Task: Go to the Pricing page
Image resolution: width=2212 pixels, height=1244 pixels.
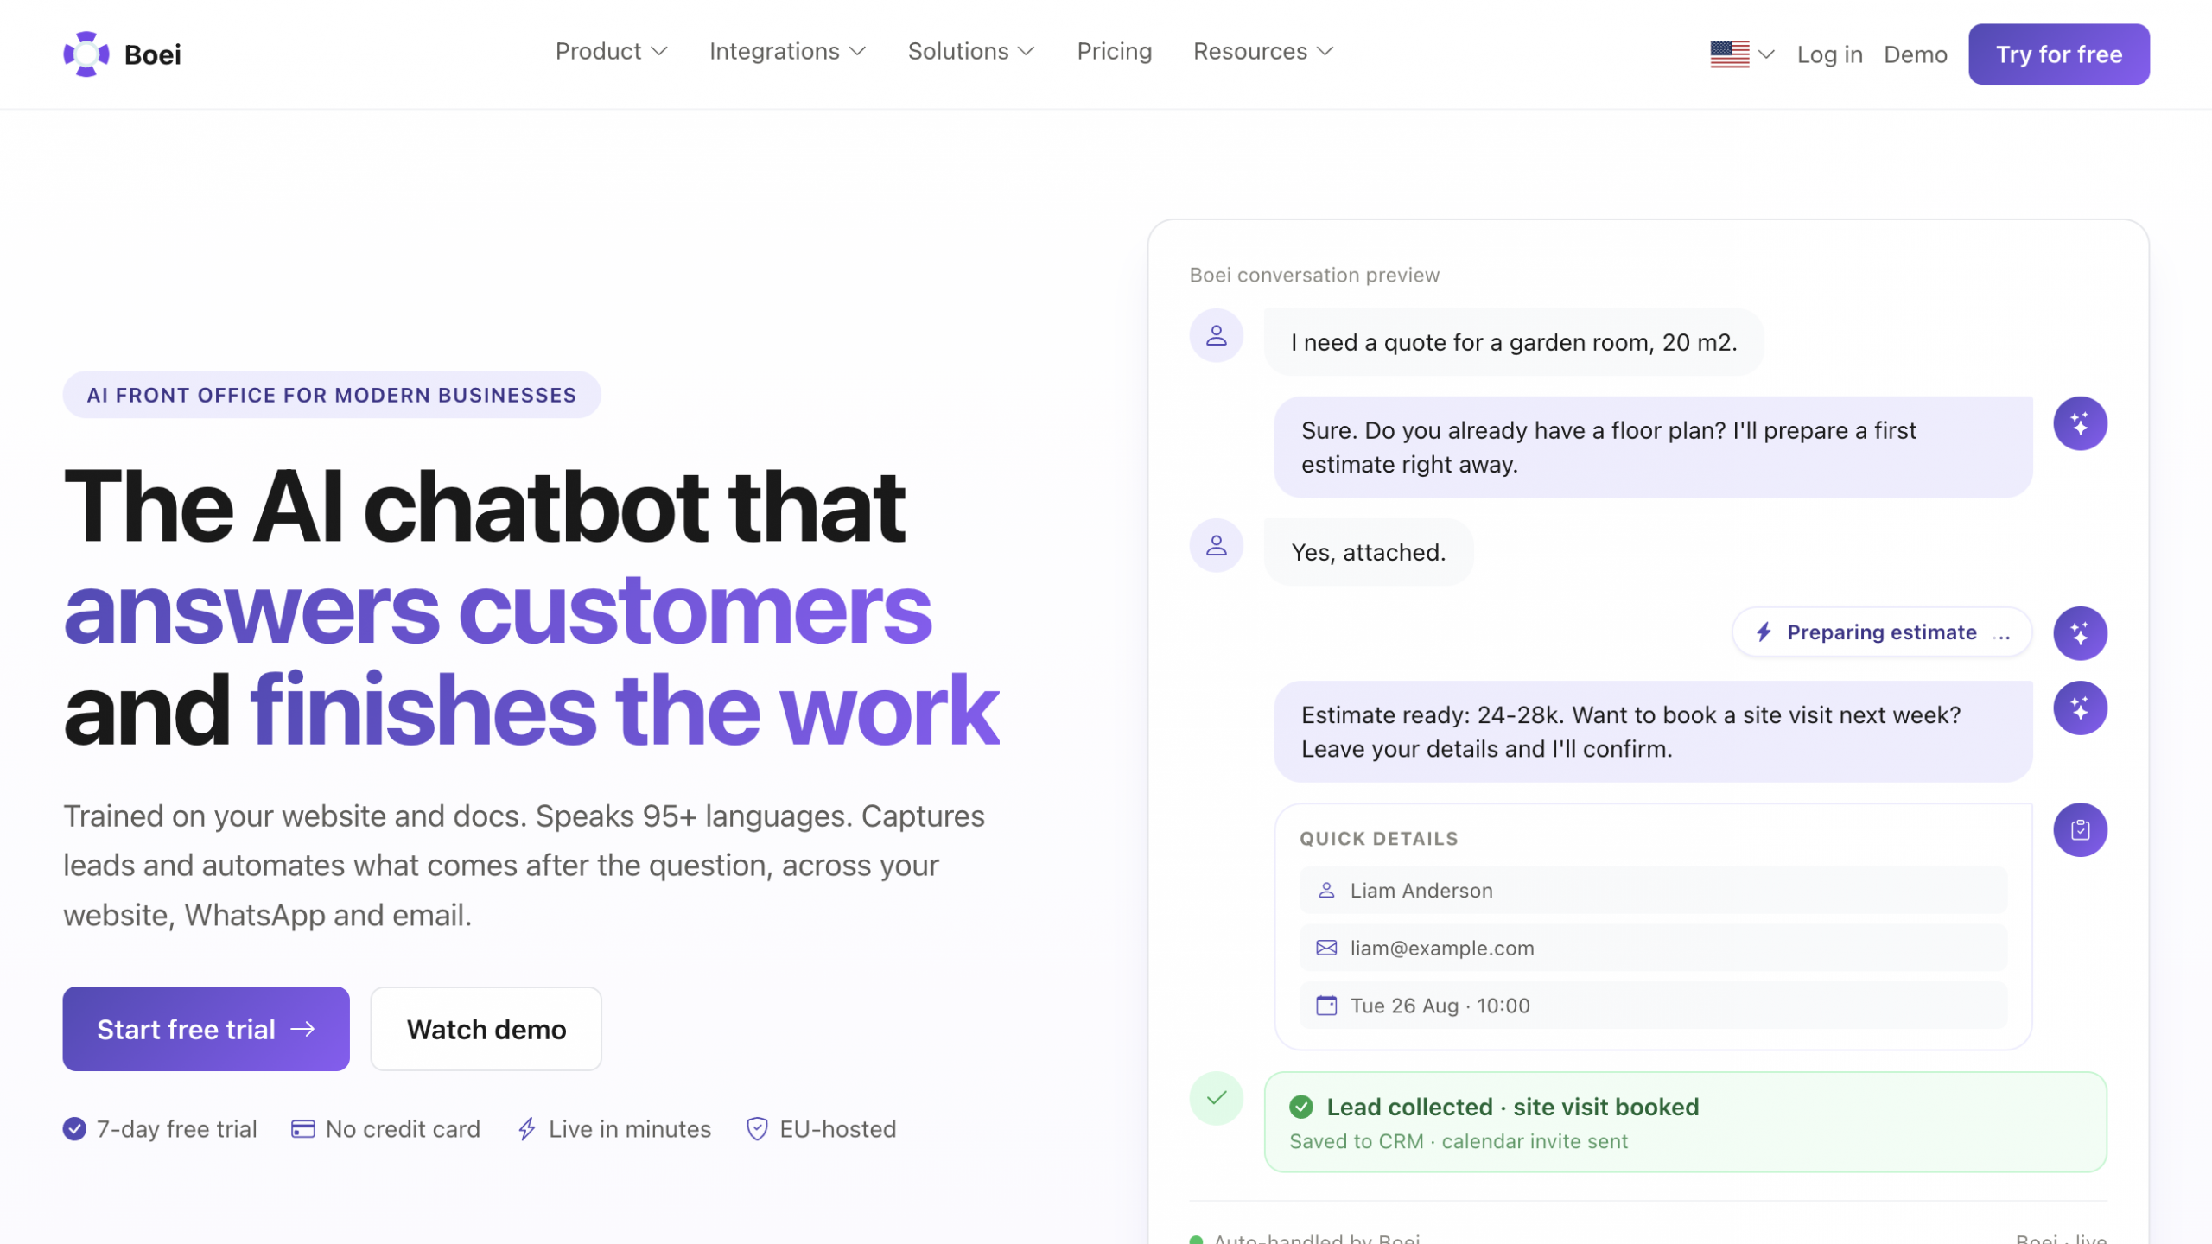Action: [1114, 52]
